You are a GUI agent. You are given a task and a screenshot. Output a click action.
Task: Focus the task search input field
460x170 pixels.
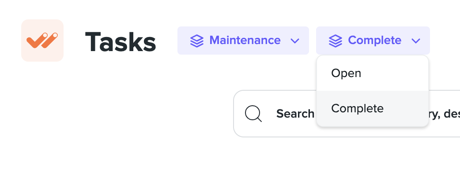347,114
